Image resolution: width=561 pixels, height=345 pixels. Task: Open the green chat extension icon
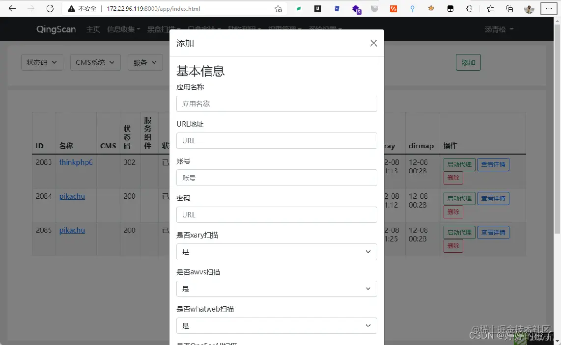click(298, 8)
